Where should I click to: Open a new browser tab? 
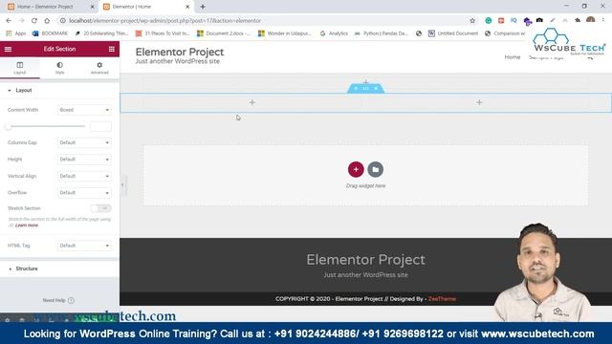click(203, 7)
